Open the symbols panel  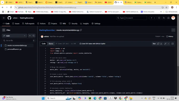point(172,44)
